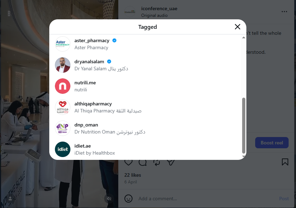Visit the iconference_uae username link
Screen dimensions: 296x208
(159, 8)
